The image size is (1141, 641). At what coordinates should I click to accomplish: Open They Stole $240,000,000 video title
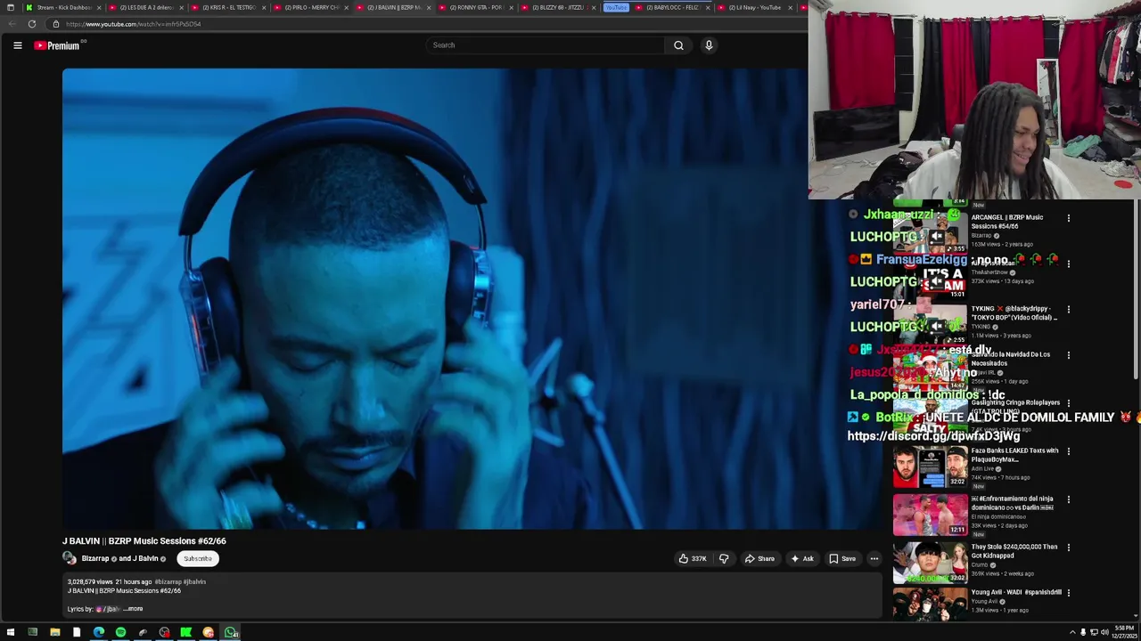(1014, 551)
